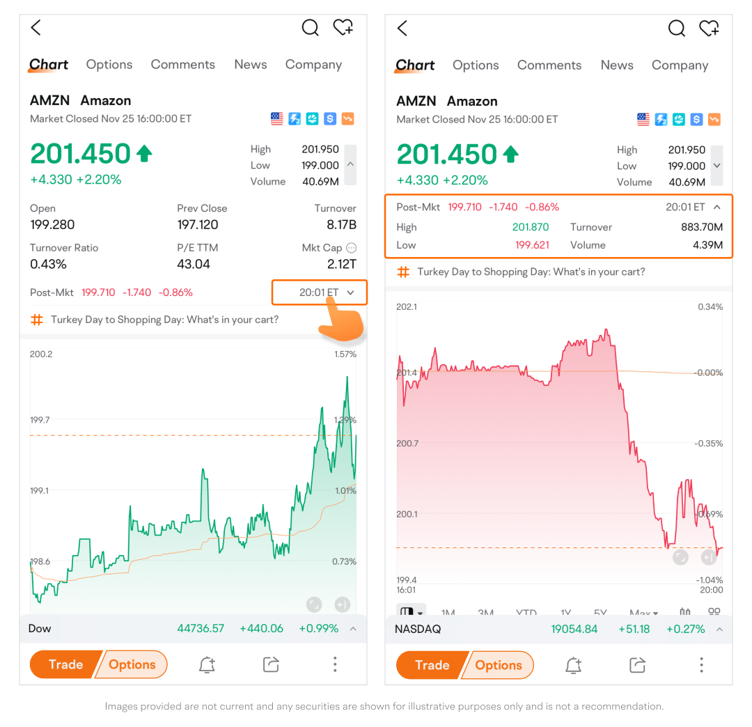Tap the back arrow on the left screen
Image resolution: width=752 pixels, height=727 pixels.
tap(36, 28)
